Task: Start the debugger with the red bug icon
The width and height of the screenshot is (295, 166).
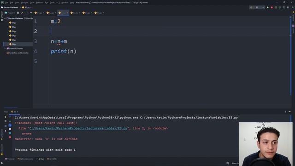Action: tap(271, 7)
